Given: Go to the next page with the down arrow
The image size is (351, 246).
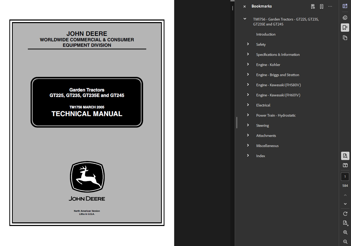Looking at the screenshot, I should (345, 204).
